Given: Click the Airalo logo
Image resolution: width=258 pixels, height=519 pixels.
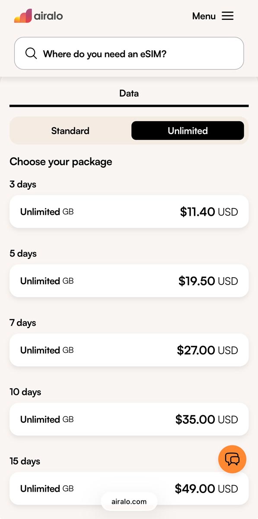Looking at the screenshot, I should 38,16.
